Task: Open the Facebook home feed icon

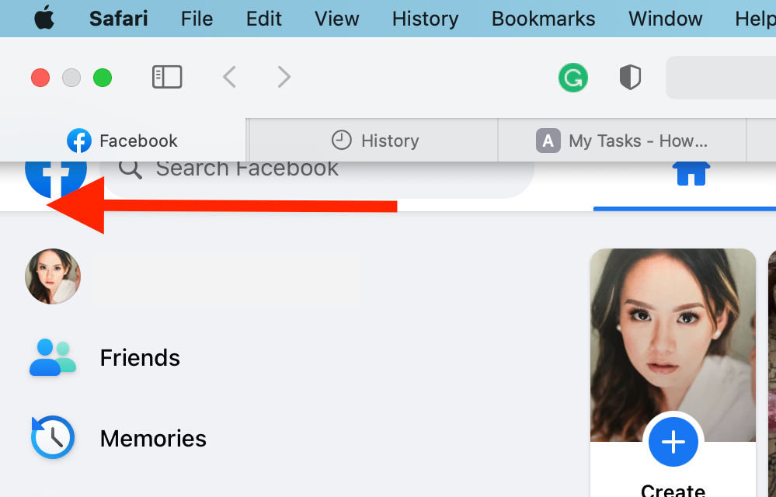Action: pos(690,172)
